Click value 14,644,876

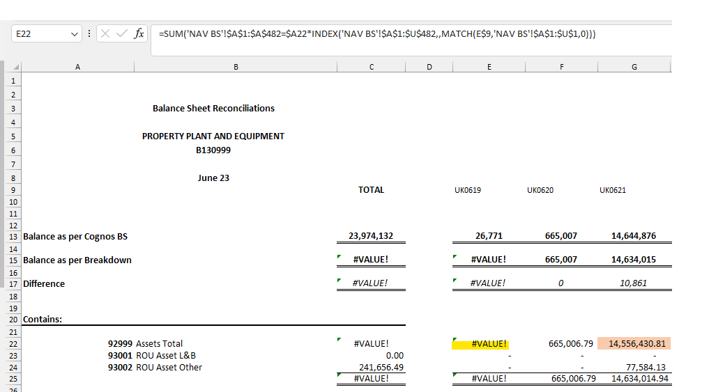click(x=634, y=236)
